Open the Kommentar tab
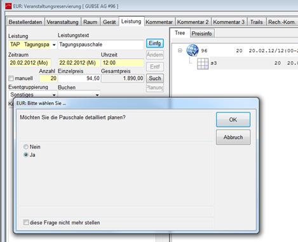This screenshot has height=242, width=298. click(x=159, y=22)
